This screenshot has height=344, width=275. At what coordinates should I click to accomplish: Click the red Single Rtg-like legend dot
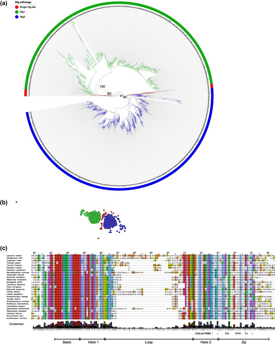pyautogui.click(x=17, y=7)
